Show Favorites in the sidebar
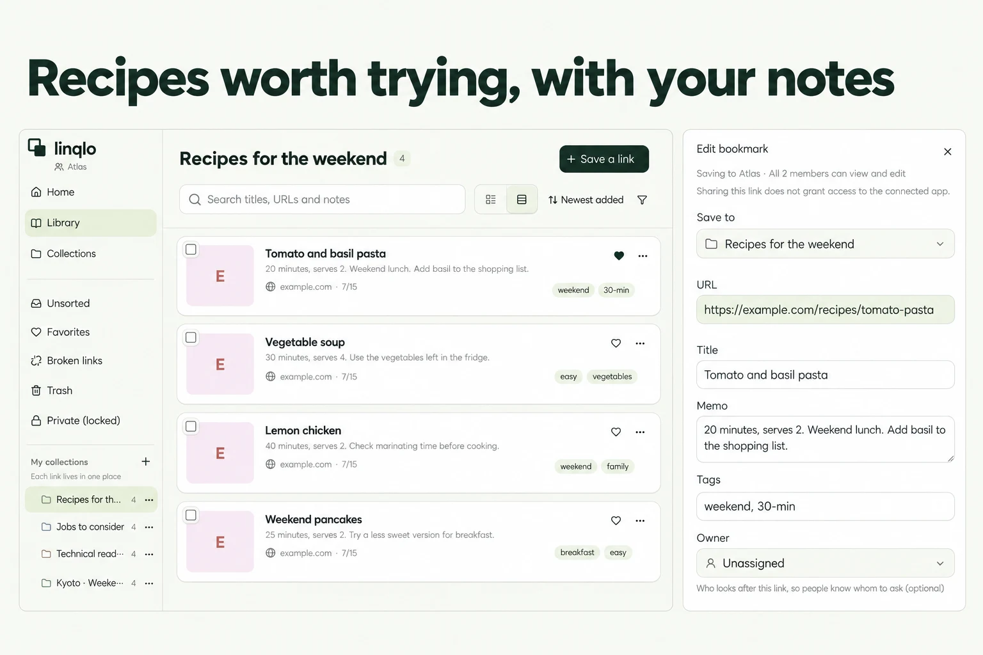 point(91,332)
